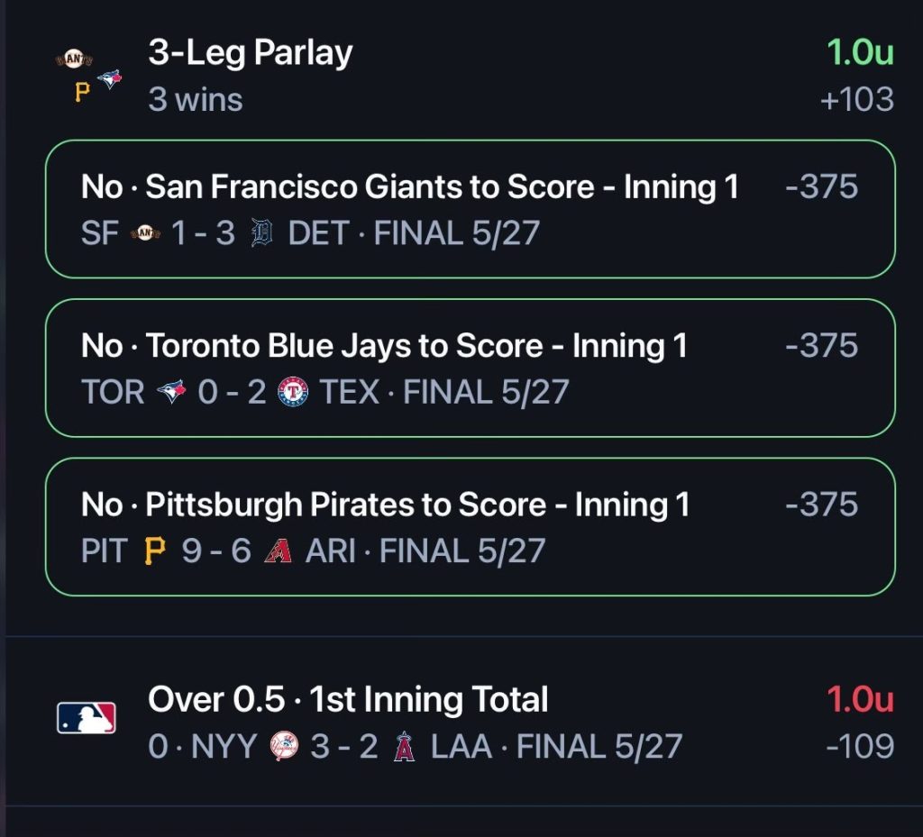923x837 pixels.
Task: Click the +103 parlay odds
Action: pyautogui.click(x=857, y=99)
